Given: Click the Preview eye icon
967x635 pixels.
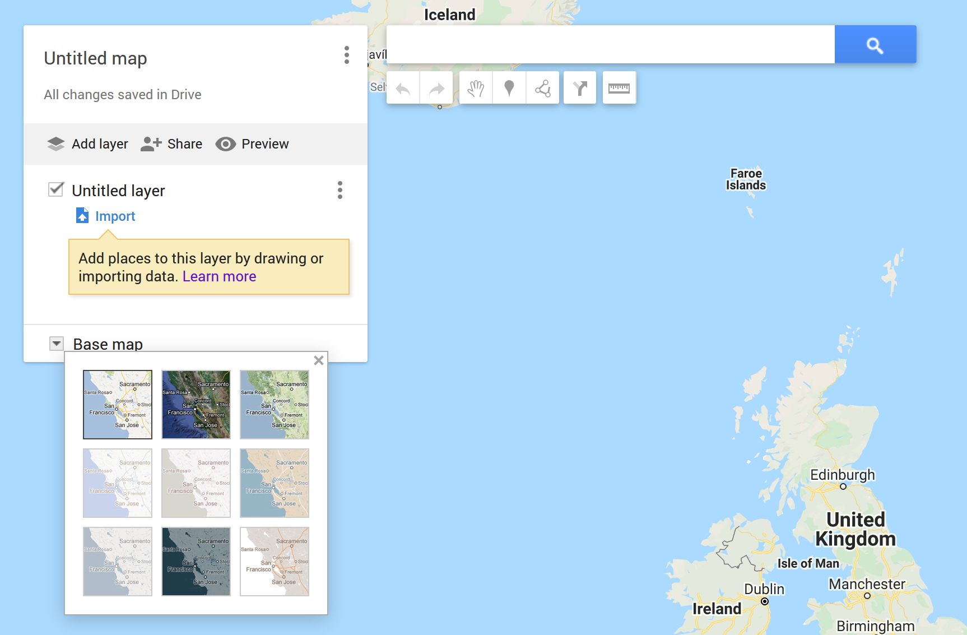Looking at the screenshot, I should (225, 144).
